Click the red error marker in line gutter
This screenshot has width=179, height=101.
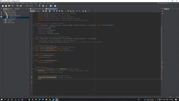pyautogui.click(x=32, y=82)
